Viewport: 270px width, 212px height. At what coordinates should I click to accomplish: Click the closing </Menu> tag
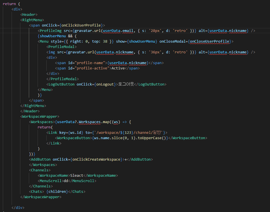tap(45, 89)
